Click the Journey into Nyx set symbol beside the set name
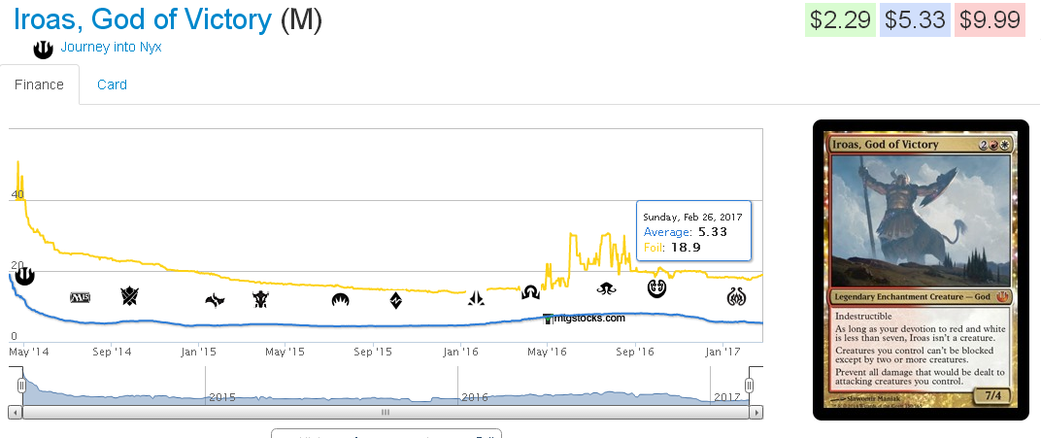Viewport: 1041px width, 438px height. 43,49
